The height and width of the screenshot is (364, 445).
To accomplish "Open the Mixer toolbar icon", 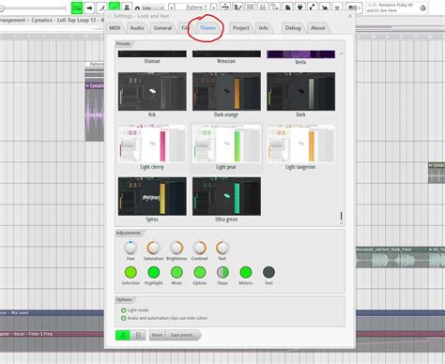I will point(263,7).
